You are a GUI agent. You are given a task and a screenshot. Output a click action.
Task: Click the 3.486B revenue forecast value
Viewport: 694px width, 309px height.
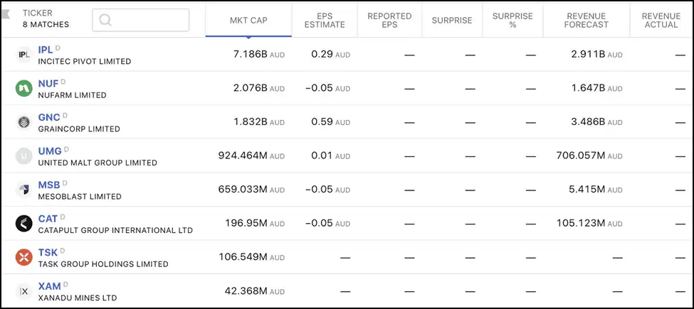click(x=588, y=122)
